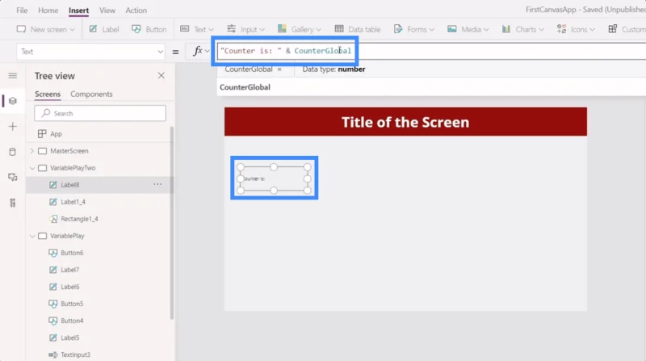Select Button6 in tree view
Screen dimensions: 646x361
click(x=72, y=253)
